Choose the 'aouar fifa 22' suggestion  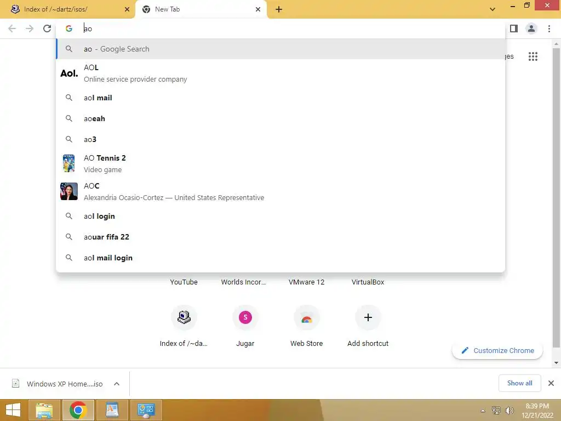pos(280,237)
